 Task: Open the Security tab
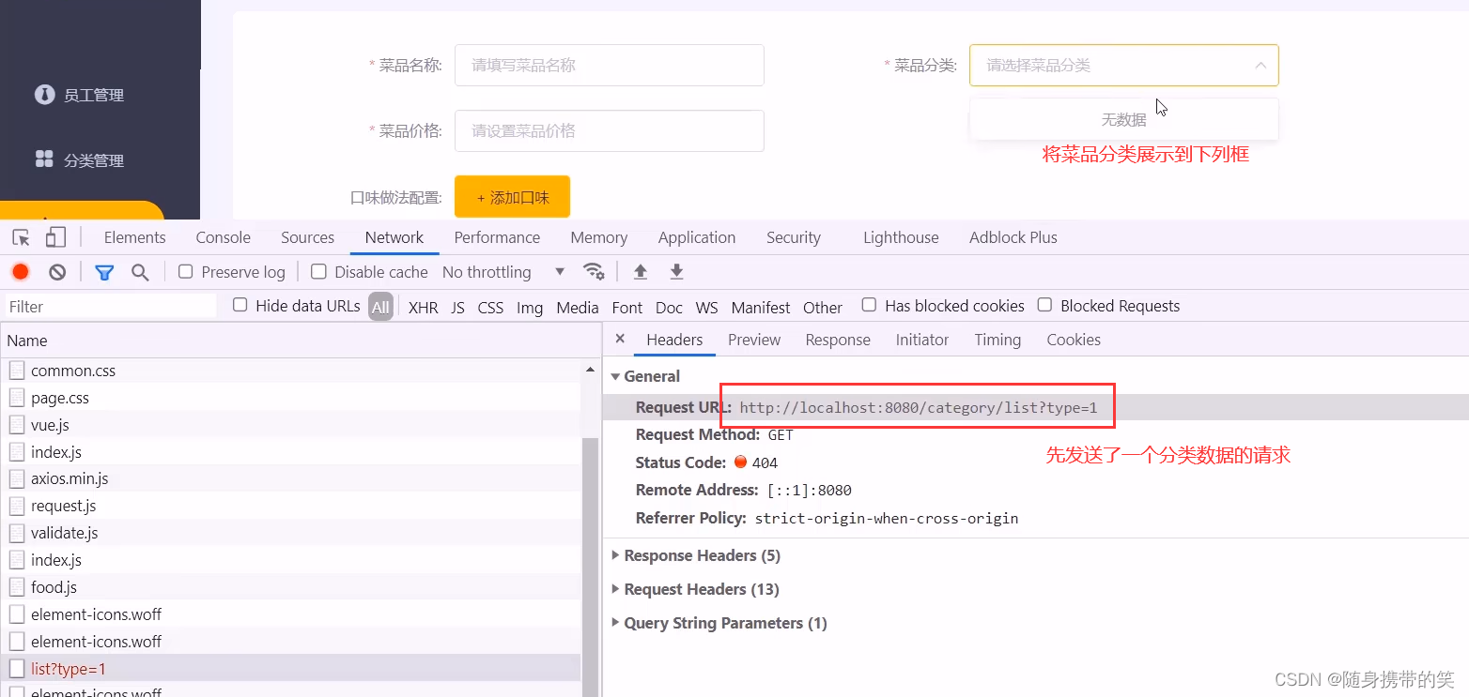(x=794, y=237)
